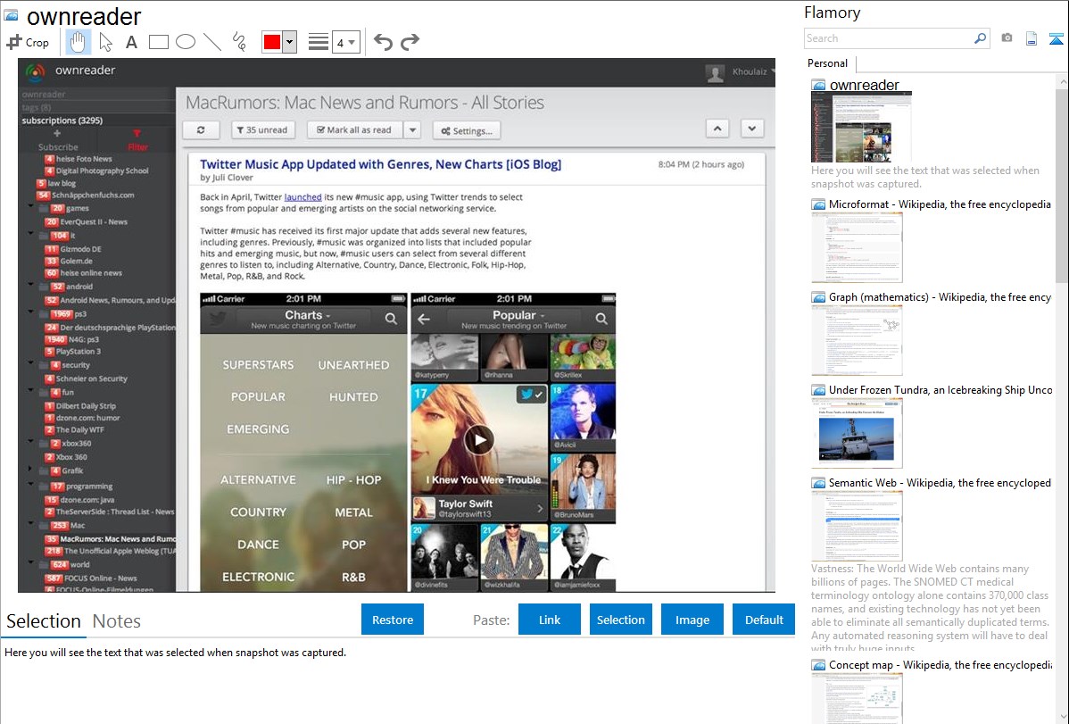
Task: Open Settings... in the feed toolbar
Action: (467, 130)
